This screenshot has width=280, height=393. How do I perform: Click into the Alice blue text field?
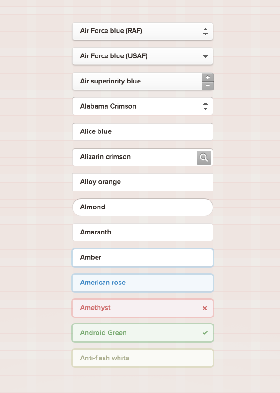[x=142, y=131]
